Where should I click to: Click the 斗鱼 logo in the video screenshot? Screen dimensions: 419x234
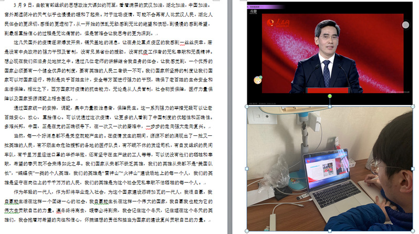253,12
